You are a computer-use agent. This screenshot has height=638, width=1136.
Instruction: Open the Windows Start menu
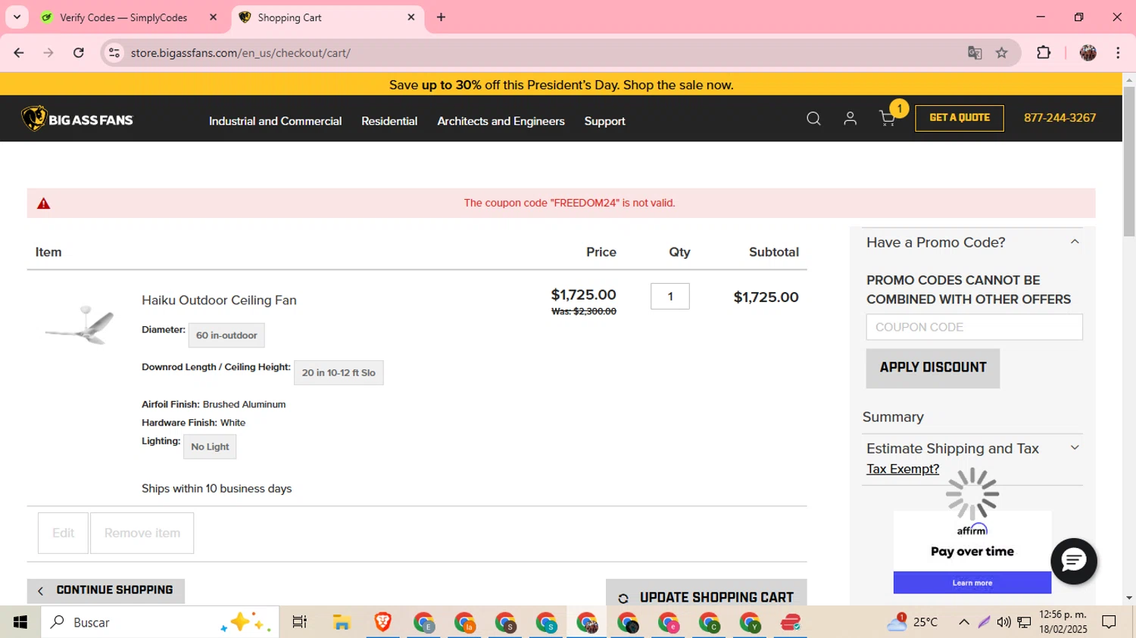pyautogui.click(x=20, y=622)
